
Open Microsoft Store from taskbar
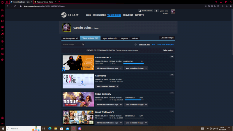click(x=62, y=129)
